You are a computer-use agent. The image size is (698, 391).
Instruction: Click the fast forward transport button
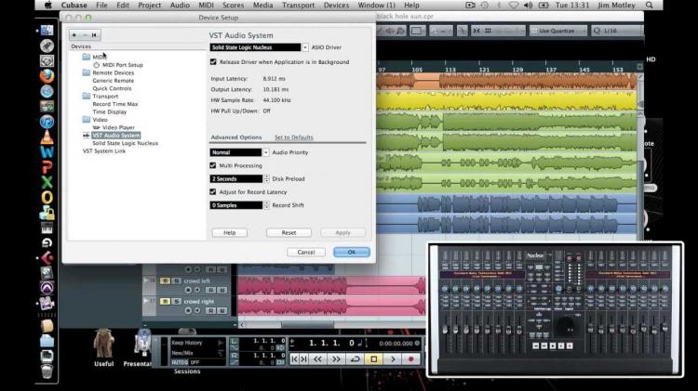337,359
